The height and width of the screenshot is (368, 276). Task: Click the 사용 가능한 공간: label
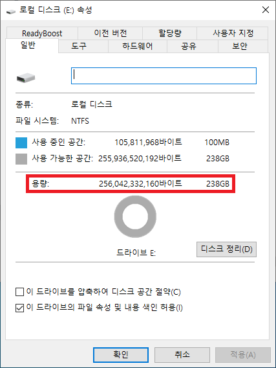[63, 159]
